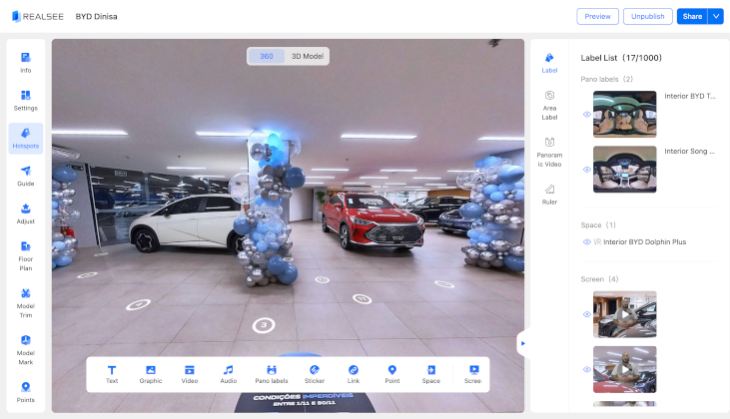Select the Interior BYD T... label name
This screenshot has height=419, width=730.
tap(690, 96)
